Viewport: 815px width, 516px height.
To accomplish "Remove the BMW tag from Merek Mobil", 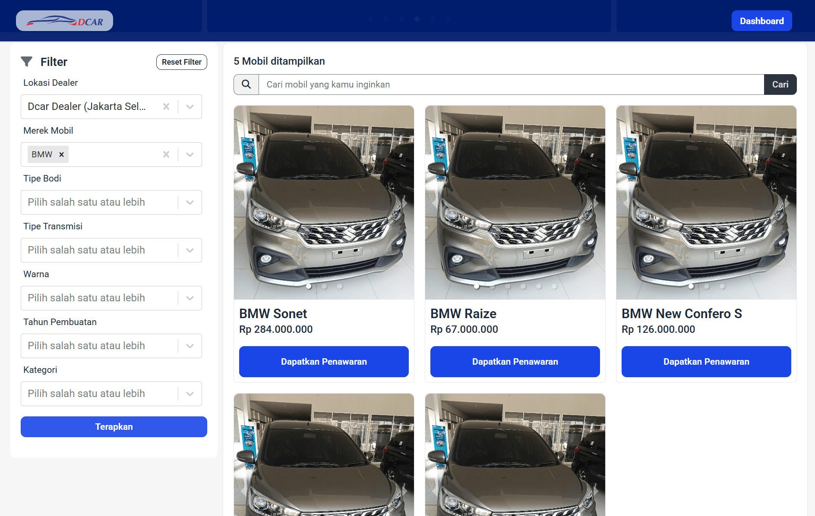I will click(x=62, y=154).
